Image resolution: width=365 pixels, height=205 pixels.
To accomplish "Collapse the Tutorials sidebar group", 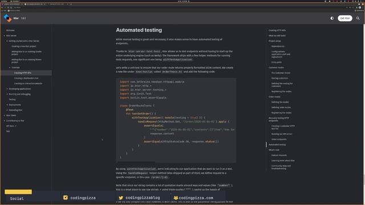I will pos(10,67).
